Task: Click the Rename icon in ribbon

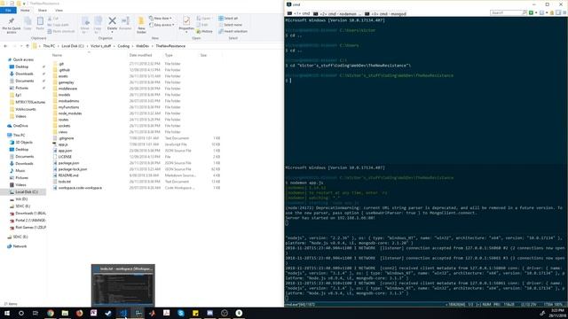Action: pyautogui.click(x=125, y=24)
